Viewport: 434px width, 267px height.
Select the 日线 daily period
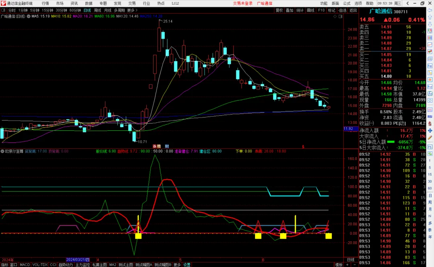(87, 10)
